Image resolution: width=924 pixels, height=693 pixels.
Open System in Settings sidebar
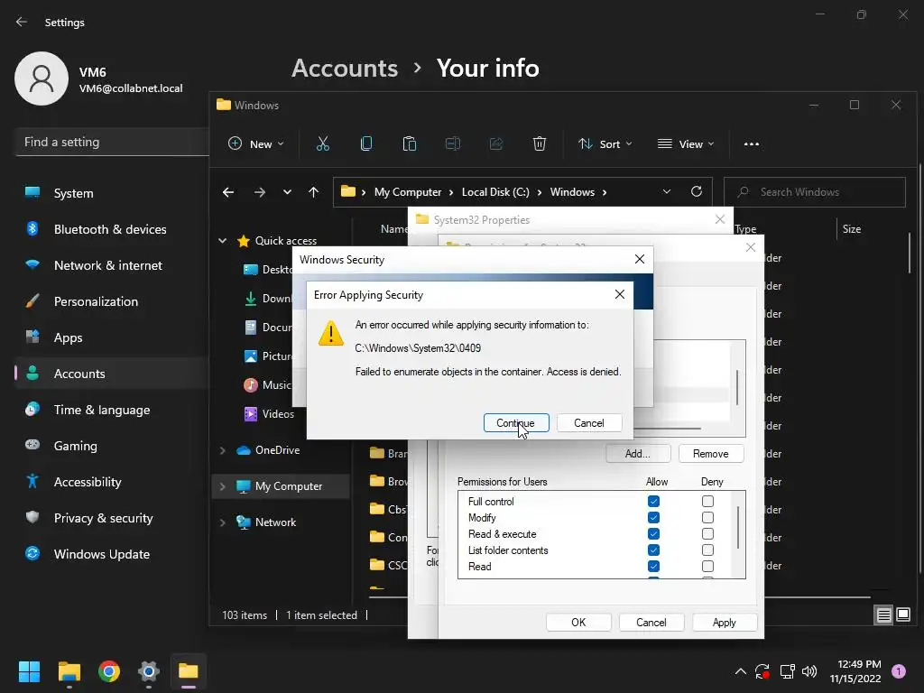click(112, 193)
